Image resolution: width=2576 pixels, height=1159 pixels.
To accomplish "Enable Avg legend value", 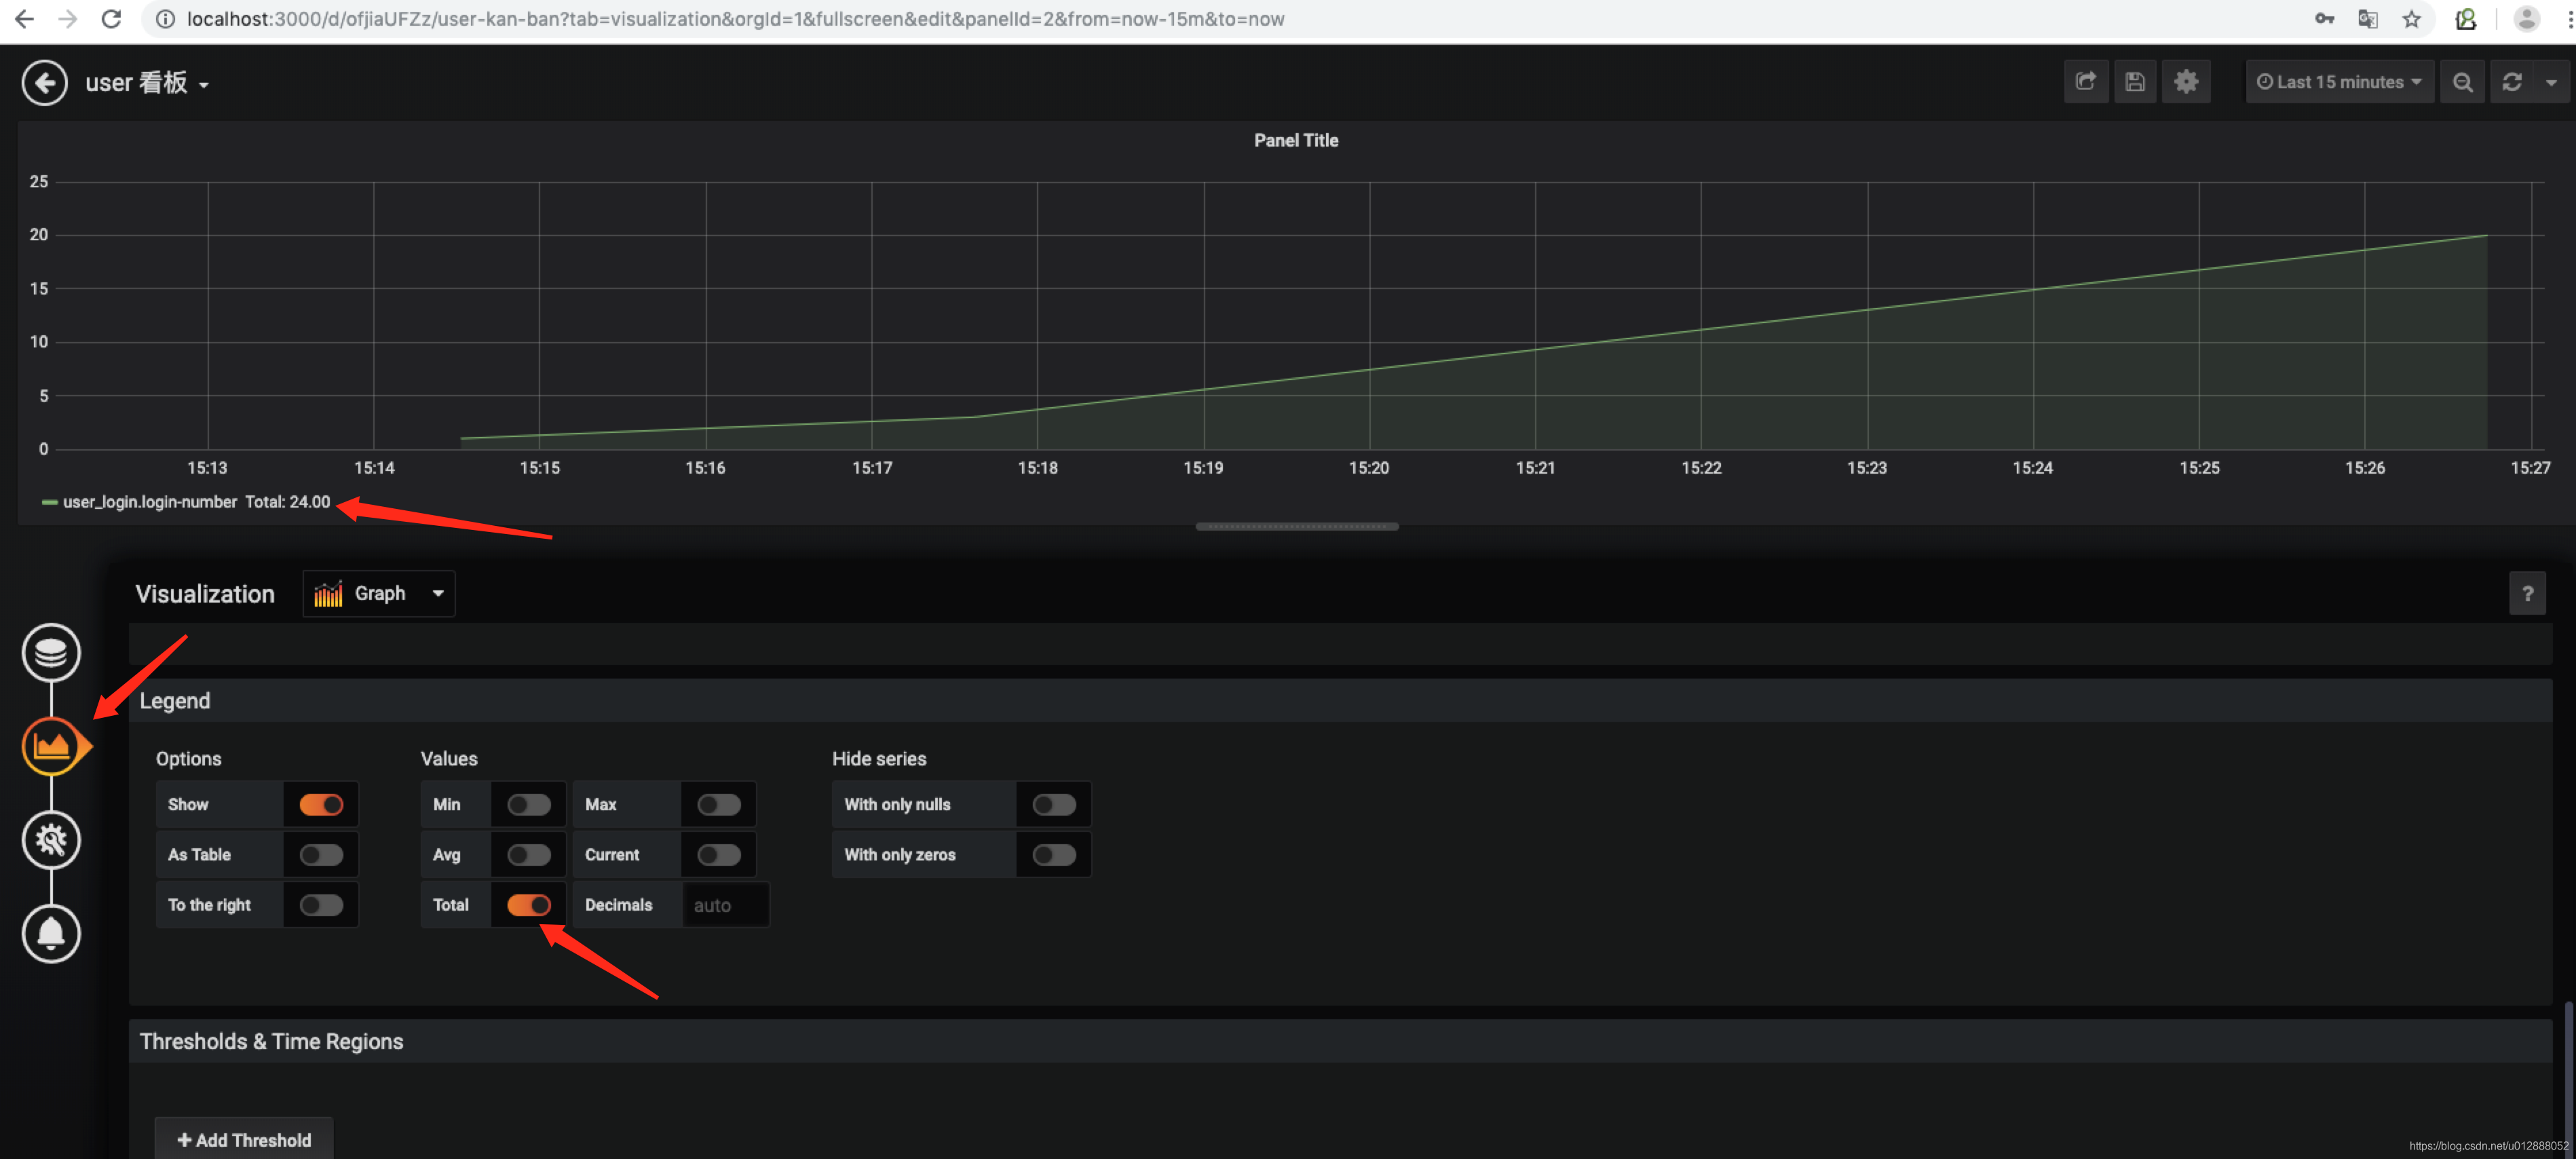I will click(528, 855).
